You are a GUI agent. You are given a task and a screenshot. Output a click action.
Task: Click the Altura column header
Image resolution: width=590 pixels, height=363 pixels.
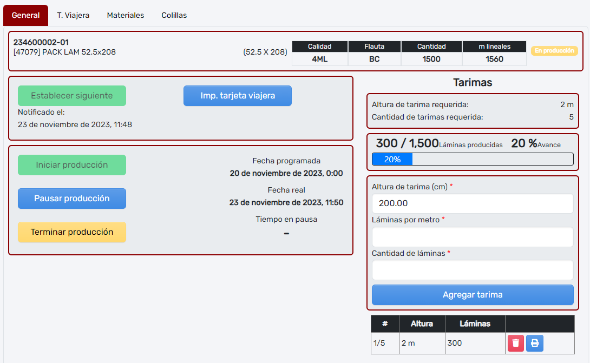(422, 324)
